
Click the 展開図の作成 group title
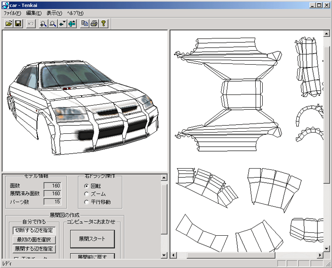pos(65,215)
